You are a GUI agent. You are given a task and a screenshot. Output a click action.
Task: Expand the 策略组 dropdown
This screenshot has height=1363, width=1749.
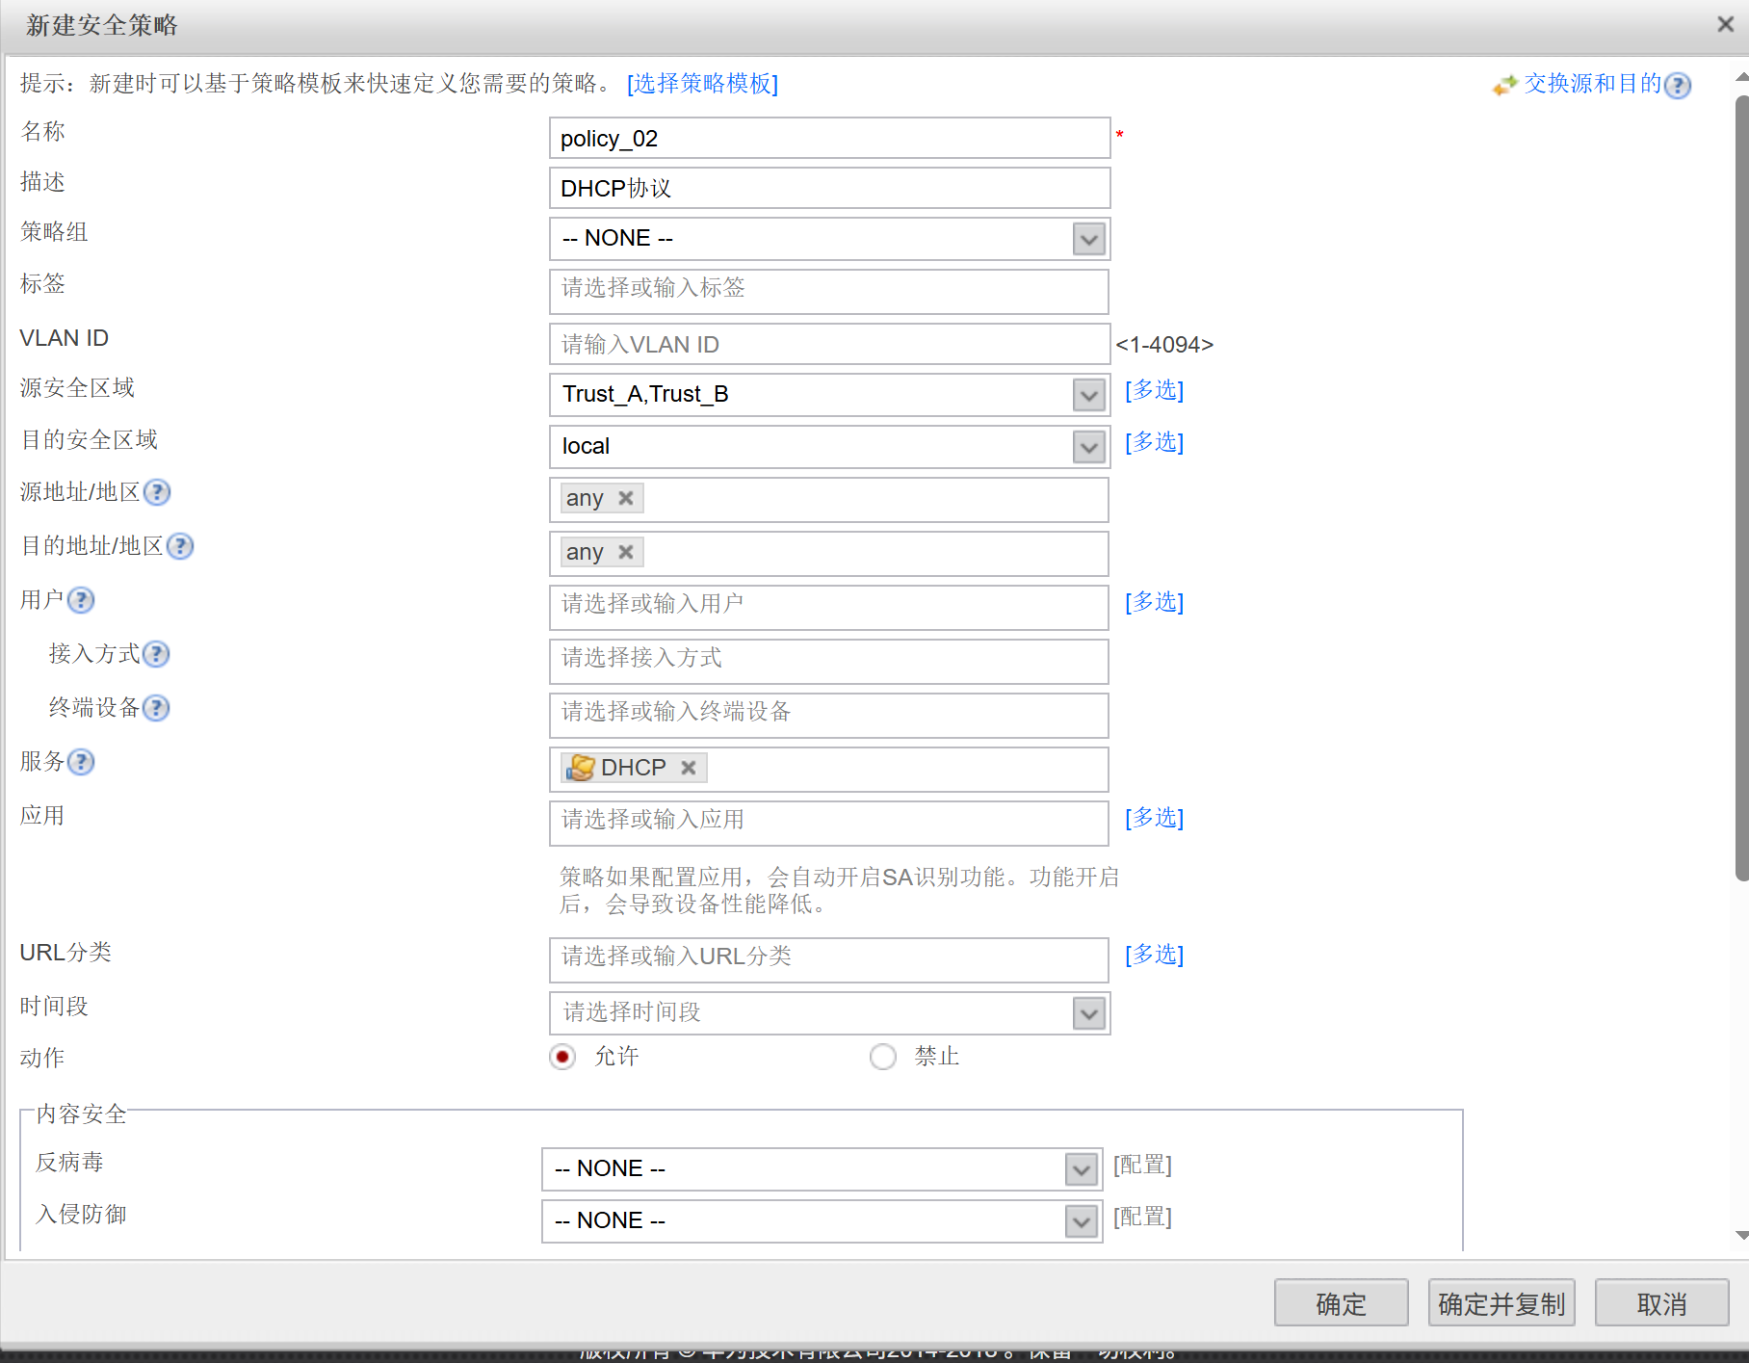(1089, 239)
